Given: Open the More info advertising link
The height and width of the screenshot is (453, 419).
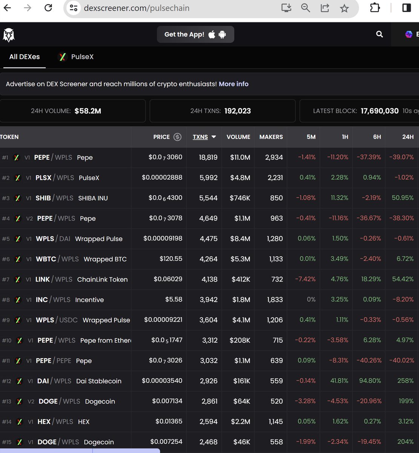Looking at the screenshot, I should 233,84.
